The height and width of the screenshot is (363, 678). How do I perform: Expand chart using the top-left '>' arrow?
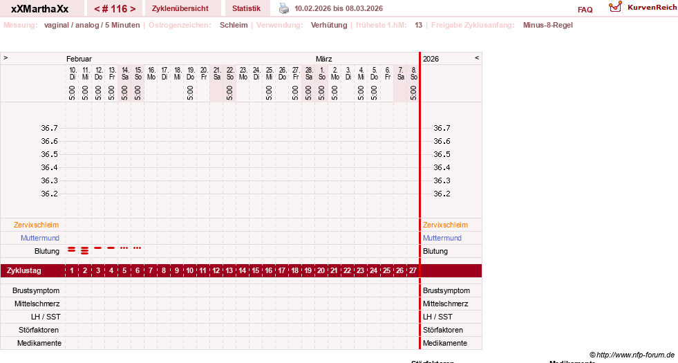tap(6, 57)
